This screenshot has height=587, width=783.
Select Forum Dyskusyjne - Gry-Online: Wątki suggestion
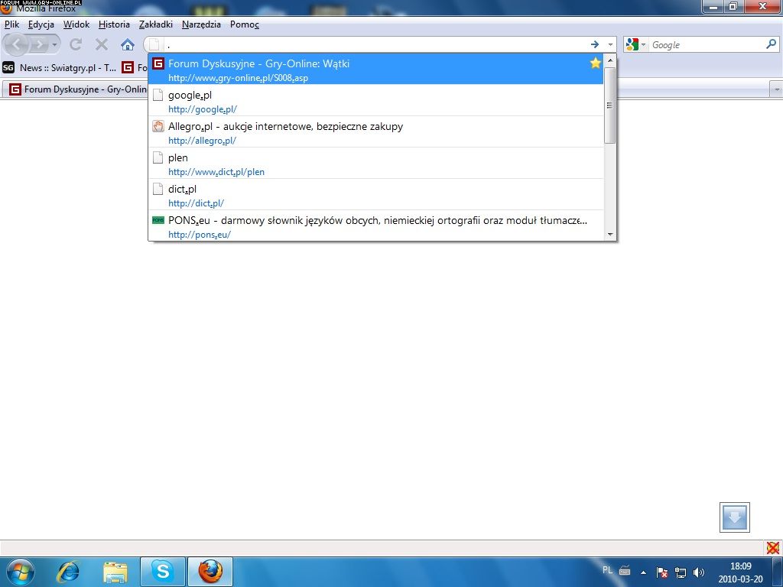(x=376, y=69)
